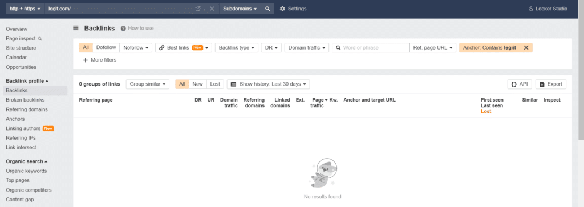Toggle the hamburger sidebar menu icon
This screenshot has width=584, height=207.
coord(76,28)
